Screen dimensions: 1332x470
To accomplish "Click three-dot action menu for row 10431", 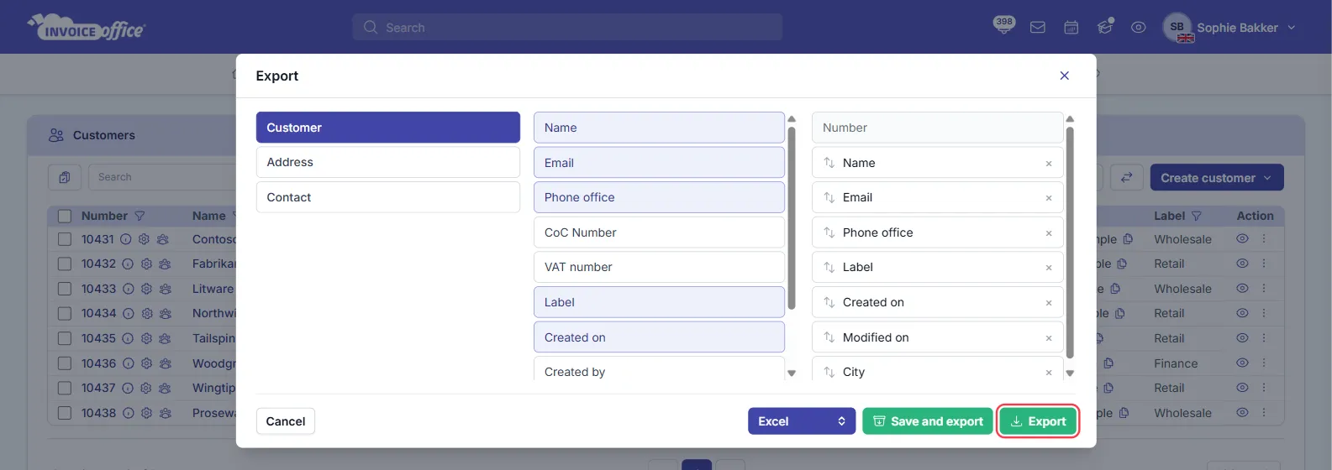I will pyautogui.click(x=1264, y=239).
